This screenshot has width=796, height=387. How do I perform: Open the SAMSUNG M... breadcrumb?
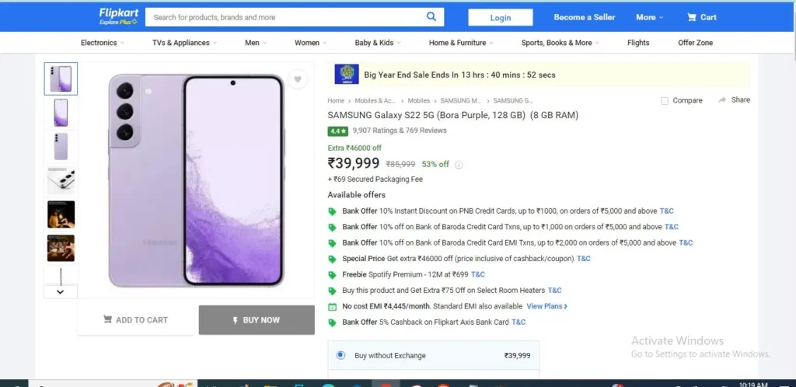tap(461, 101)
